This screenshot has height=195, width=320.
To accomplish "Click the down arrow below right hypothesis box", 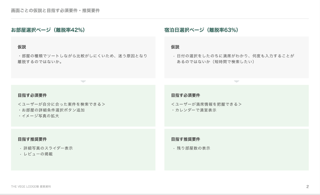I will point(237,81).
